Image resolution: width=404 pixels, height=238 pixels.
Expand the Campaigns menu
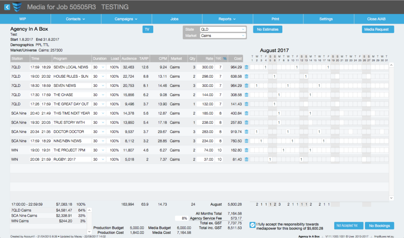point(126,19)
